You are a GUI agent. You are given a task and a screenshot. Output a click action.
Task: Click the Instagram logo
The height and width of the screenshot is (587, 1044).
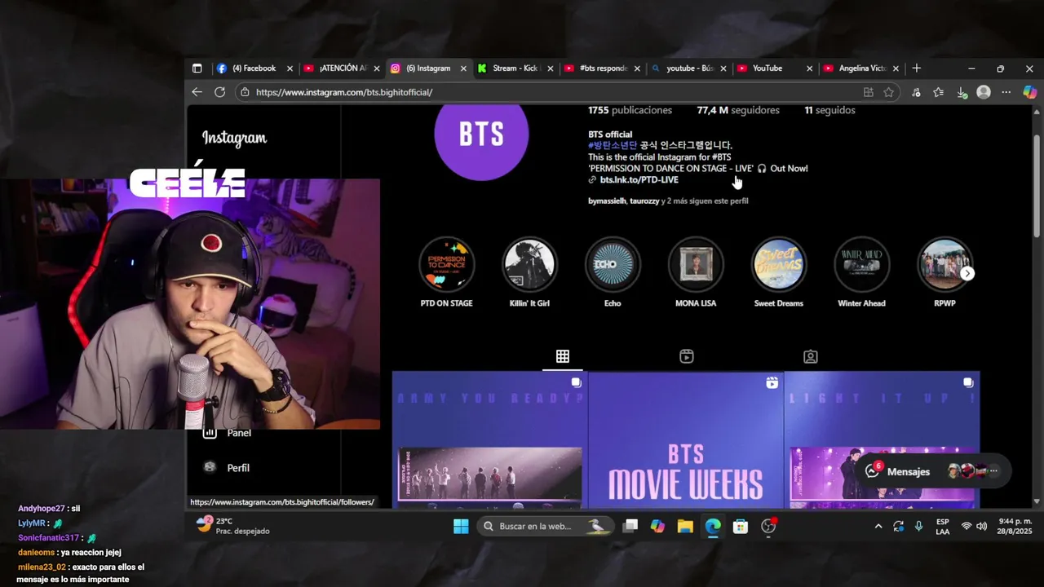pyautogui.click(x=234, y=138)
